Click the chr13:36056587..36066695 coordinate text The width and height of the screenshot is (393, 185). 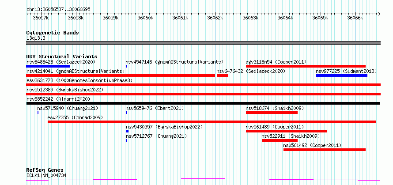coord(58,10)
